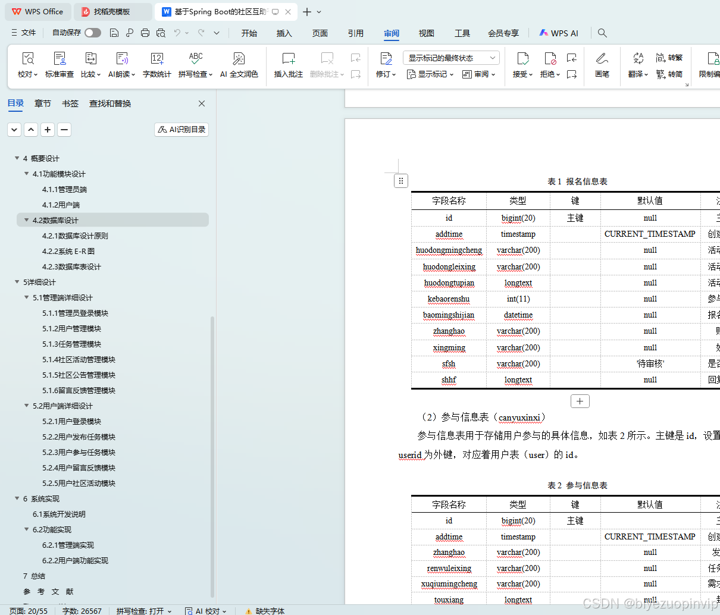
Task: Click the export PDF icon in quick toolbar
Action: [x=130, y=33]
